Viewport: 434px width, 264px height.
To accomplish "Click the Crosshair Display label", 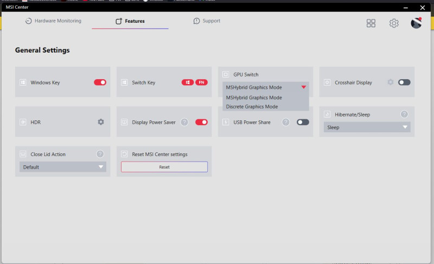I will 353,82.
